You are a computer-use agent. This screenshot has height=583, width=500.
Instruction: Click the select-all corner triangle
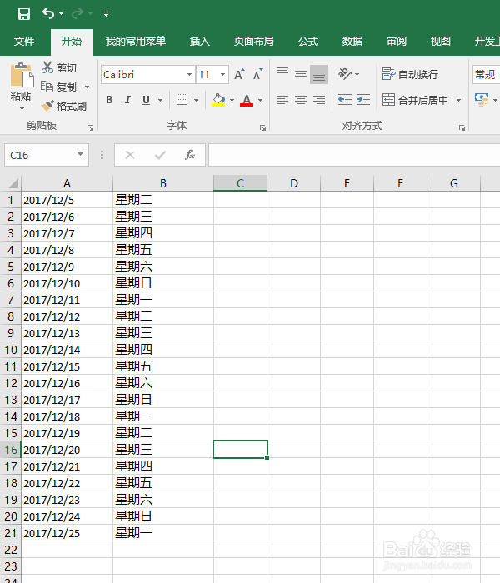tap(12, 184)
